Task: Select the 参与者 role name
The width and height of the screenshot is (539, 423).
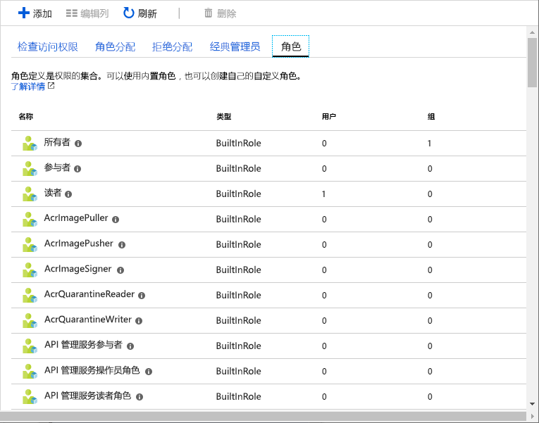Action: 57,168
